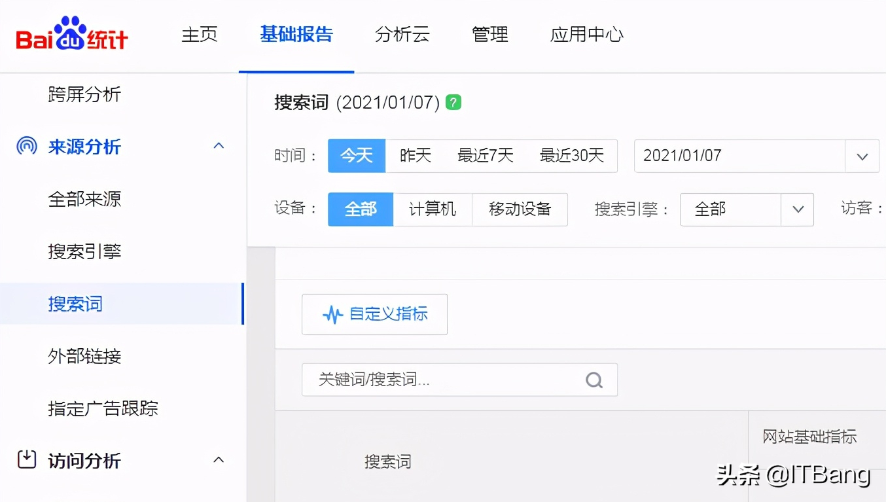Collapse the 访问分析 section chevron
Screen dimensions: 886x502
tap(219, 460)
